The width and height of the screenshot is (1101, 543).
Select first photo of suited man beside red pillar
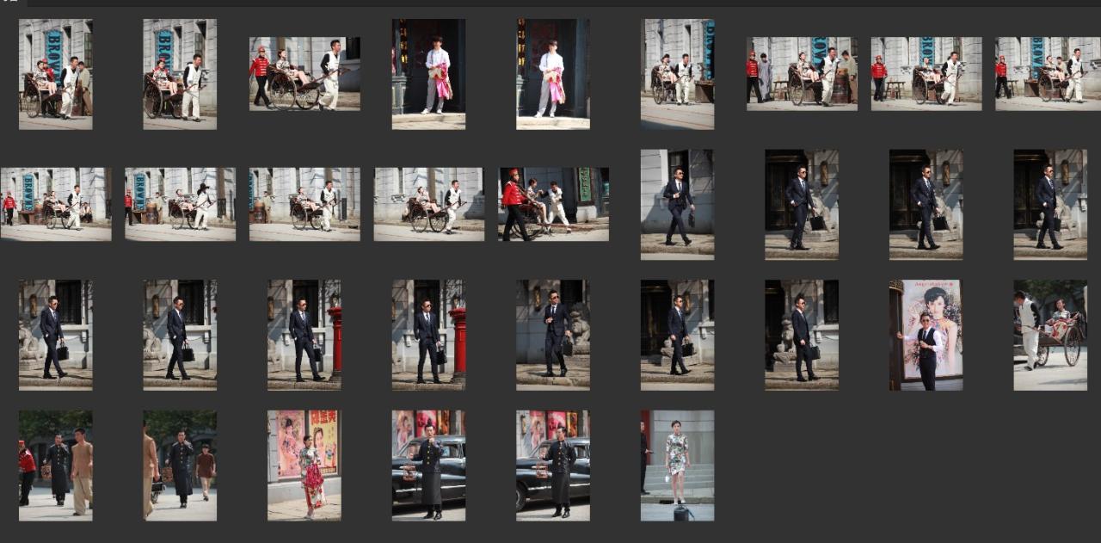304,335
